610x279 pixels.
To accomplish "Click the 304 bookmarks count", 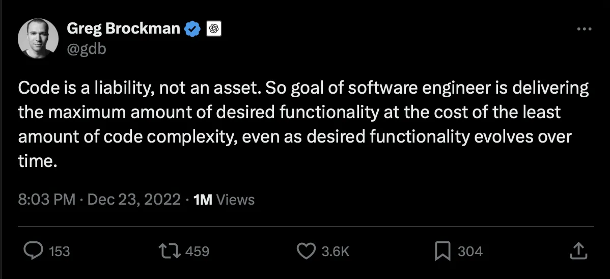I will tap(470, 251).
